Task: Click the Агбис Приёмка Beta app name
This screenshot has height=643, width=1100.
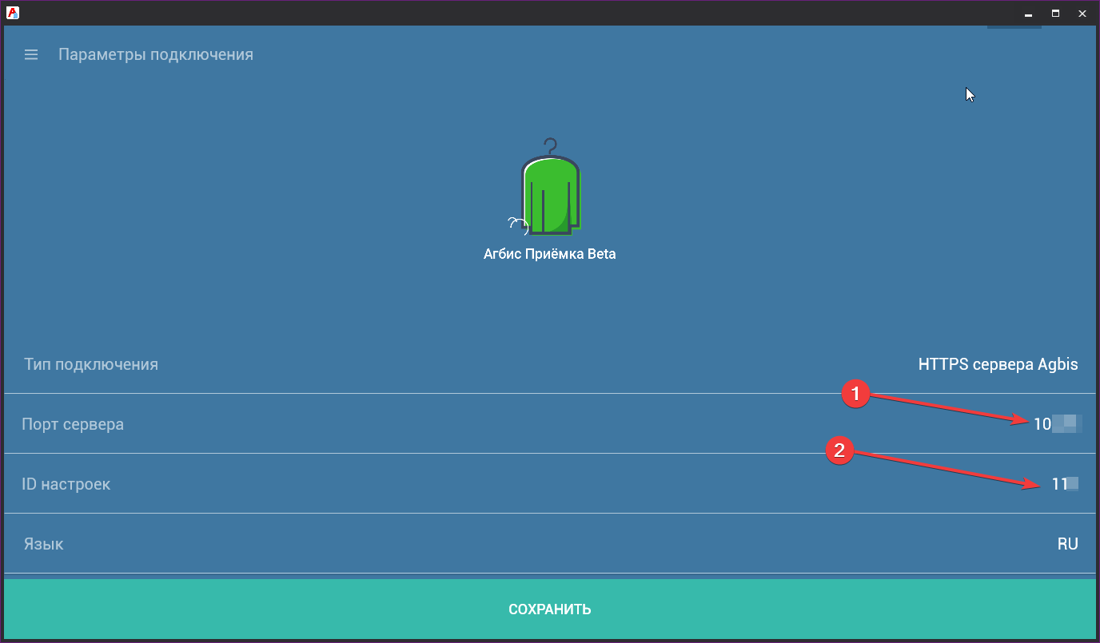Action: click(550, 255)
